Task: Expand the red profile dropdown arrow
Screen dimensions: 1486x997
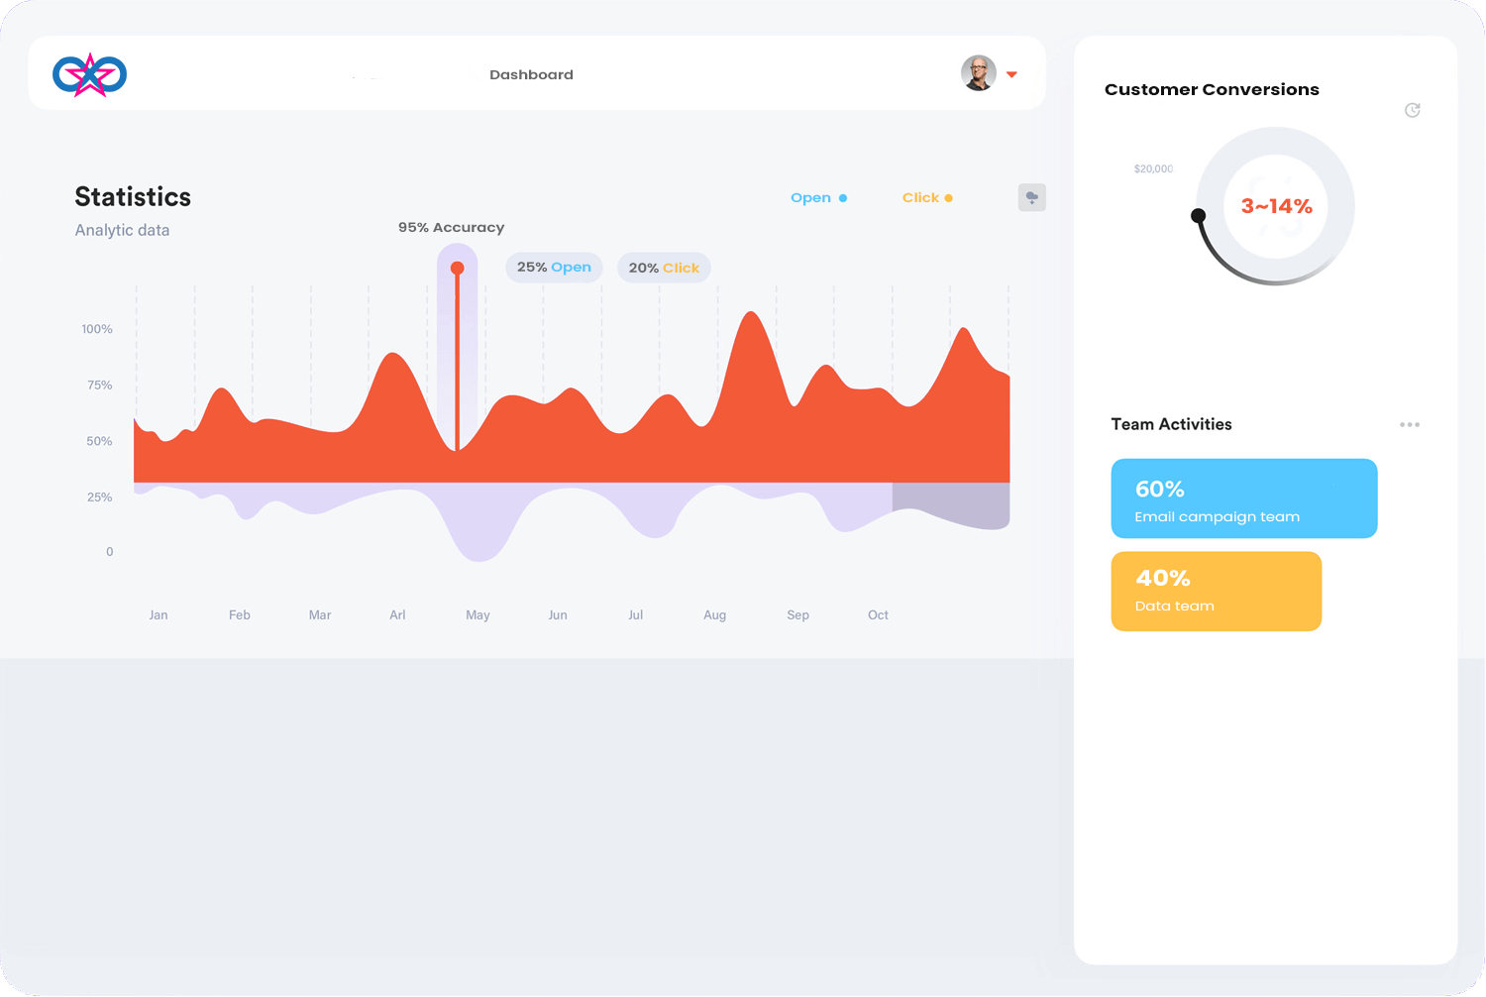Action: (1011, 74)
